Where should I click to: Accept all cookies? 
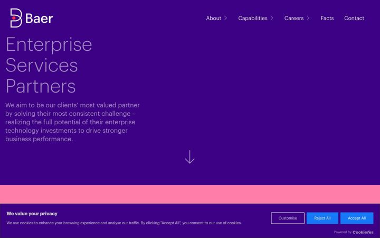click(357, 218)
